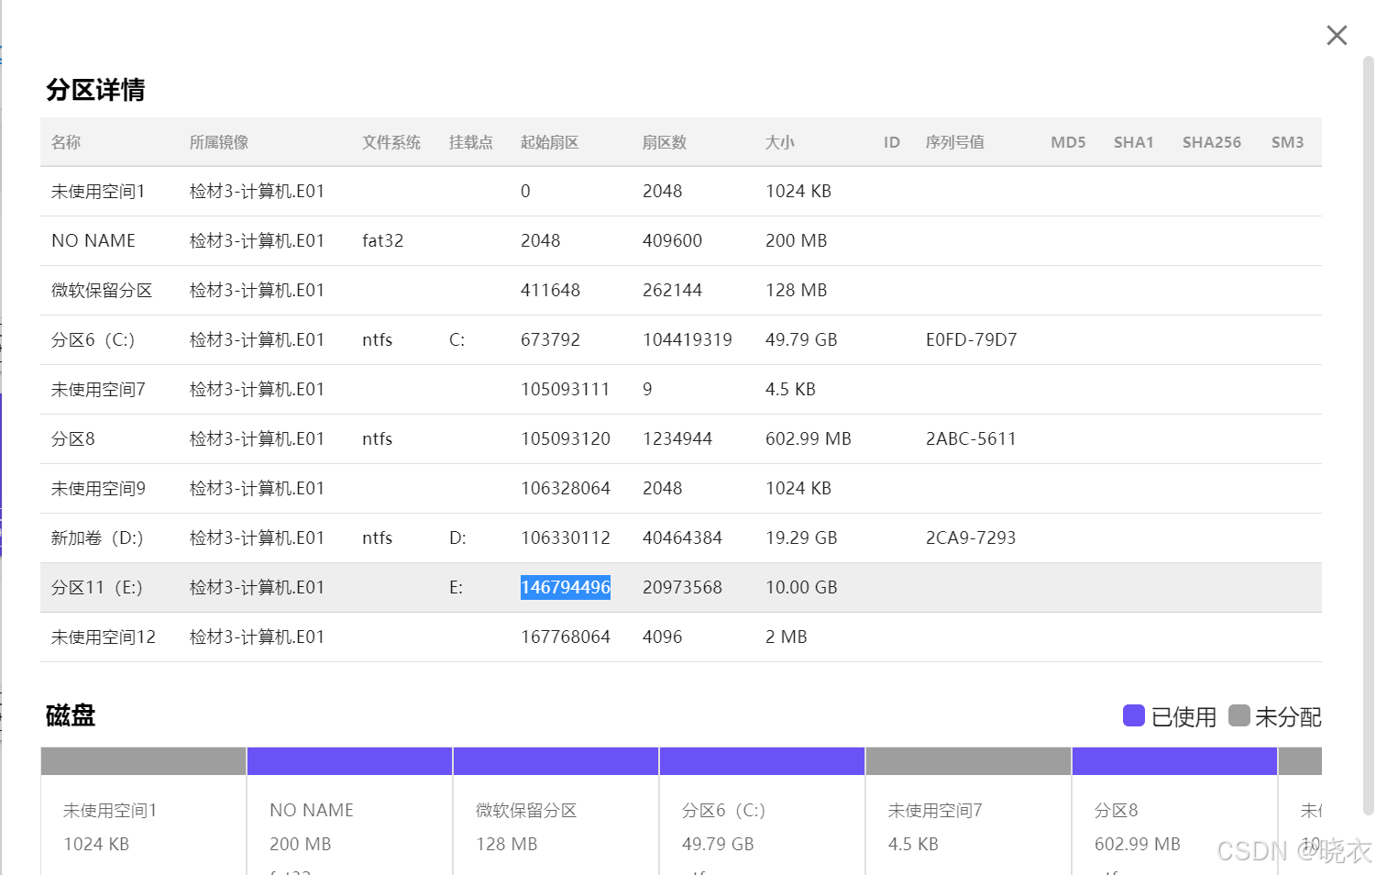1376x875 pixels.
Task: Click the 文件系统 column header
Action: click(x=391, y=142)
